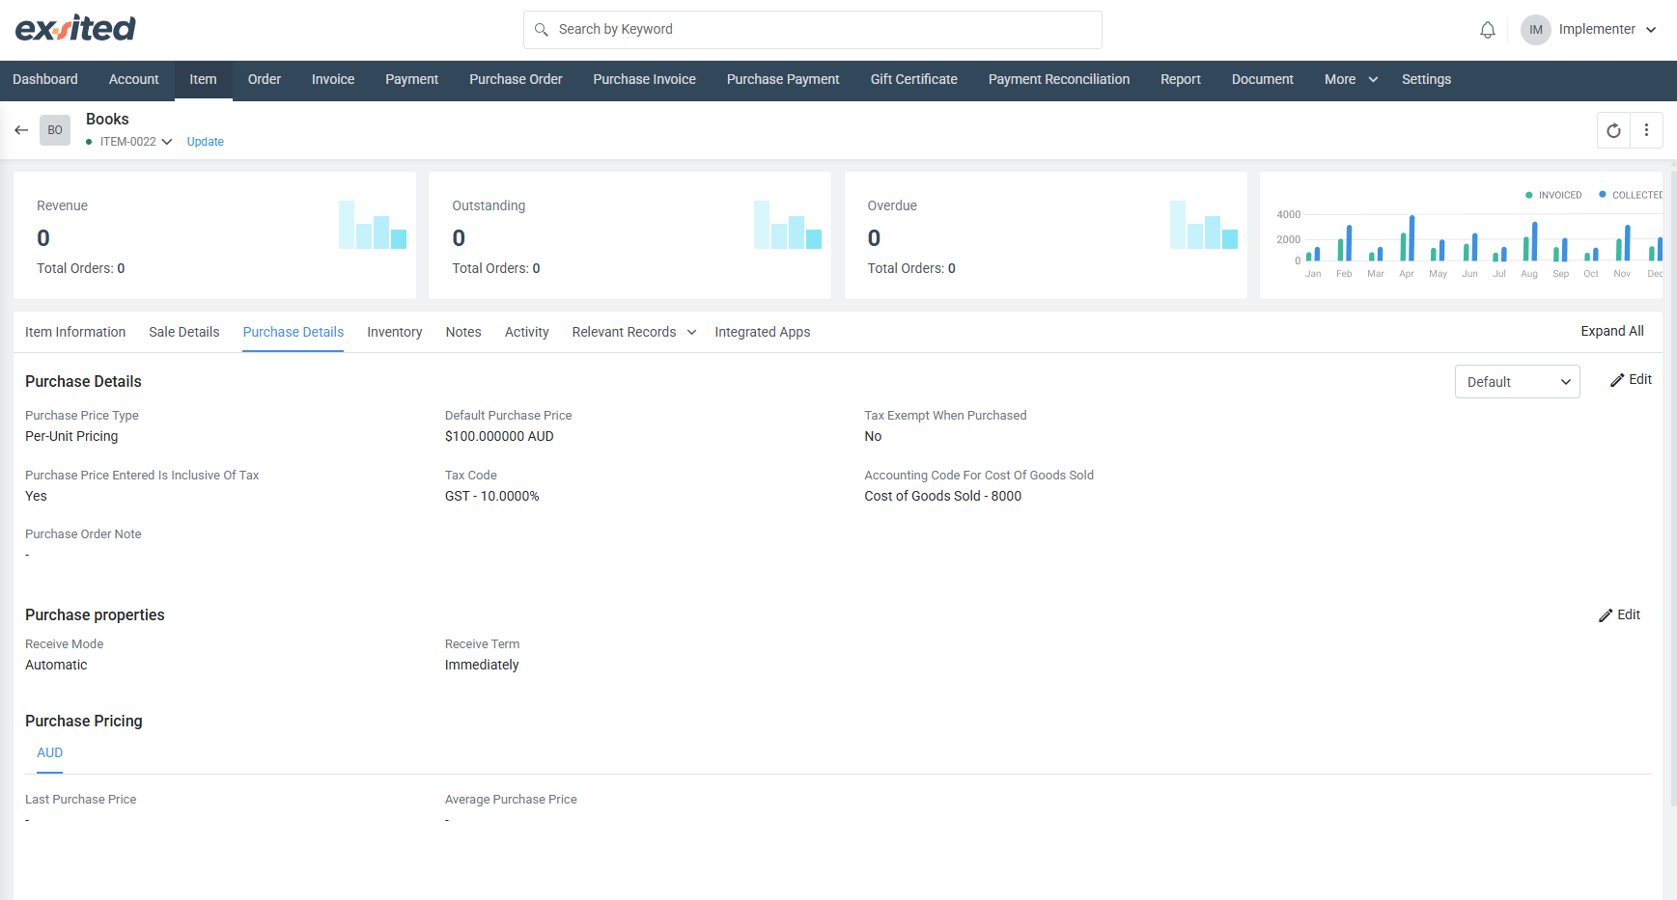Go to the Report menu

[x=1181, y=79]
